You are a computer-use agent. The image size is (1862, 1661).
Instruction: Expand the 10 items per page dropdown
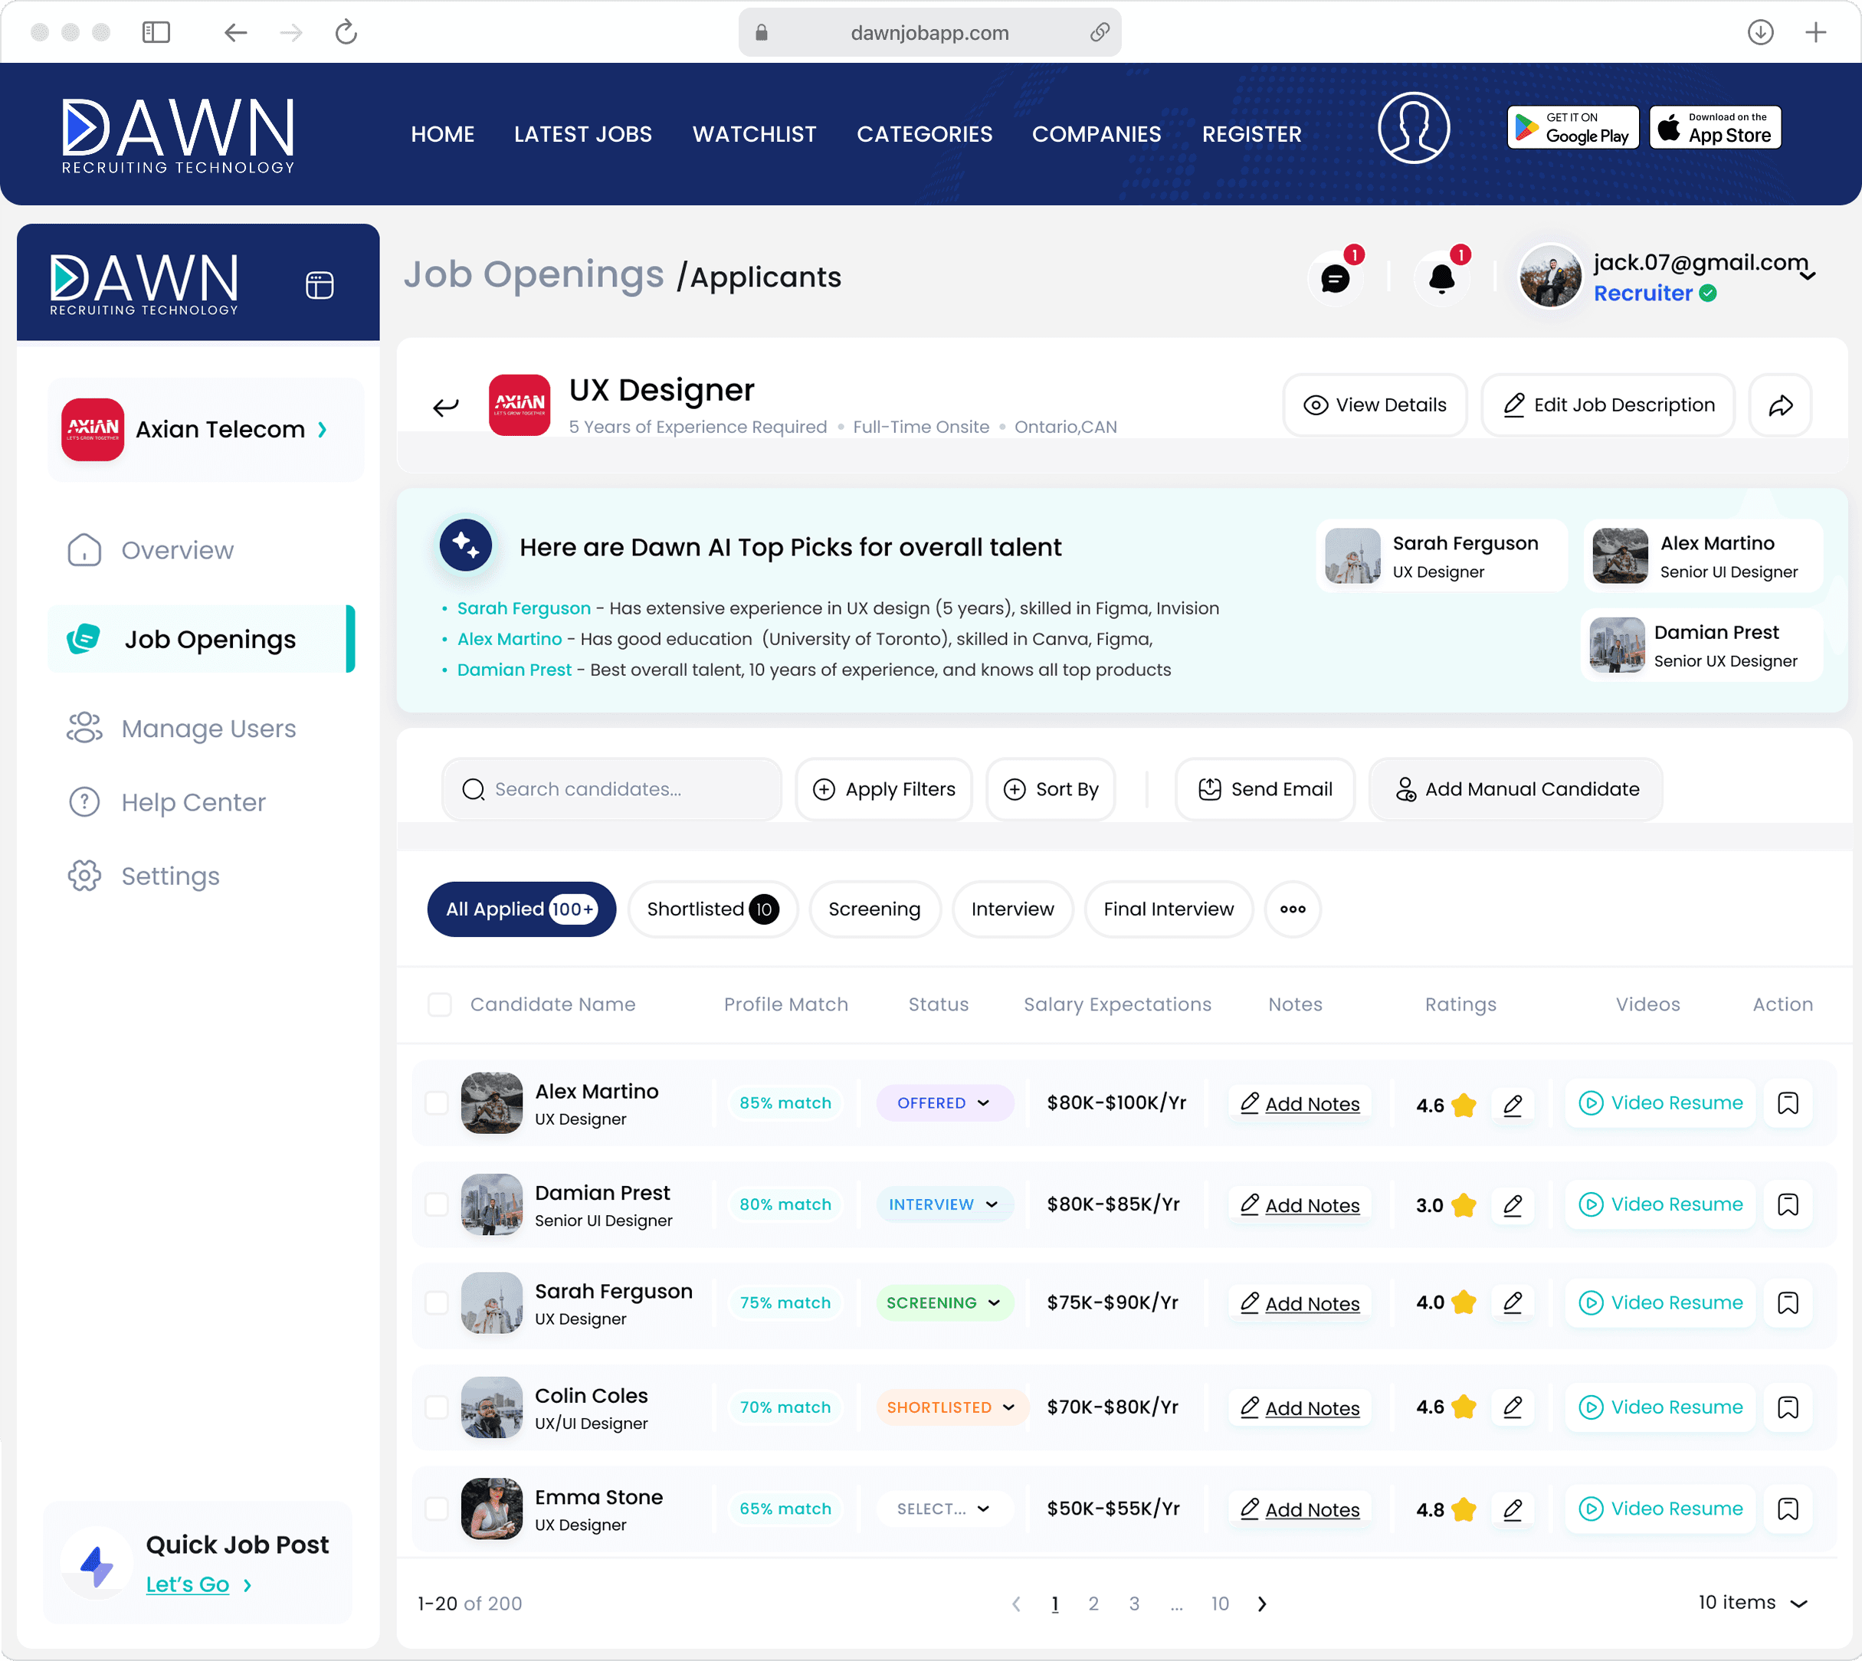(1752, 1603)
